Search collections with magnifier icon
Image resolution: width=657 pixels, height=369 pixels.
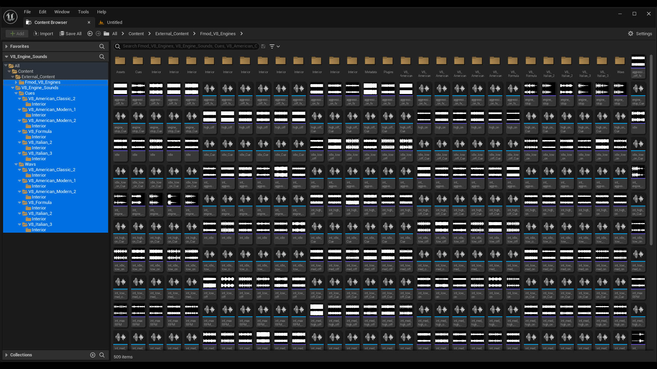[x=102, y=355]
